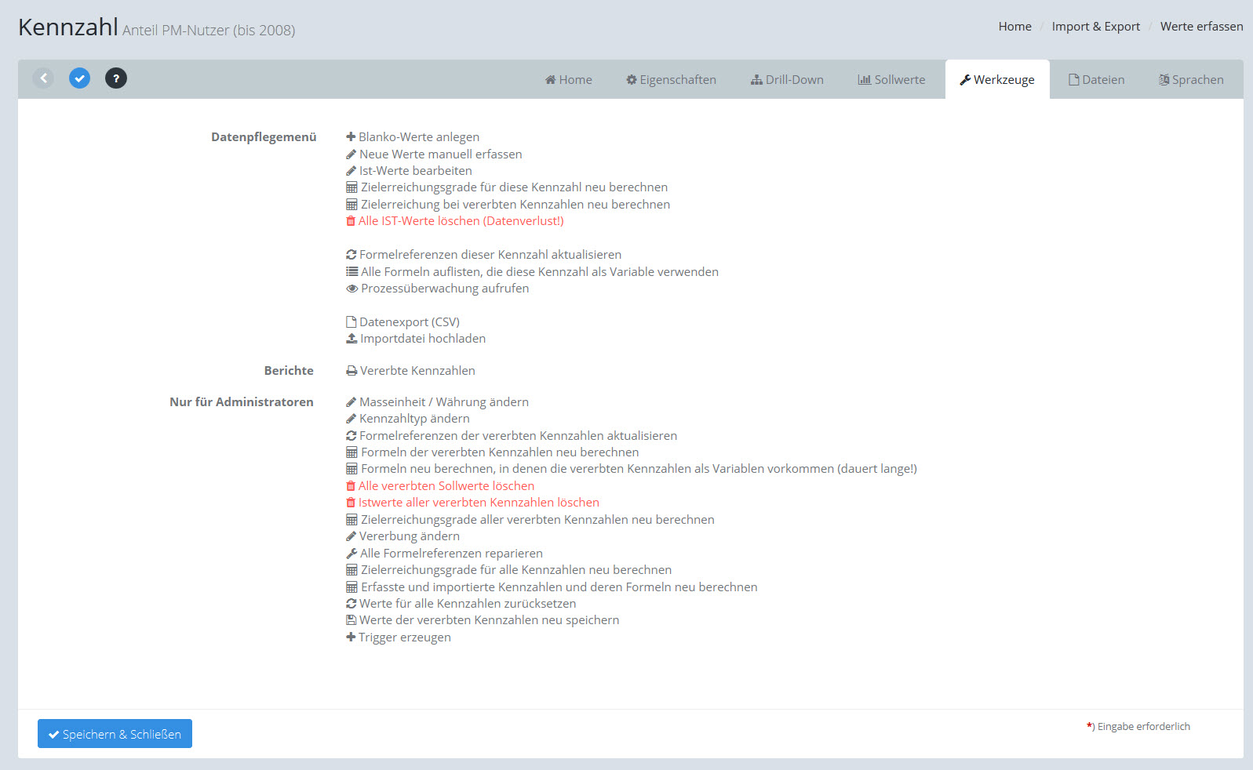Click the file icon beside Datenexport (CSV)
Viewport: 1253px width, 770px height.
pyautogui.click(x=351, y=322)
